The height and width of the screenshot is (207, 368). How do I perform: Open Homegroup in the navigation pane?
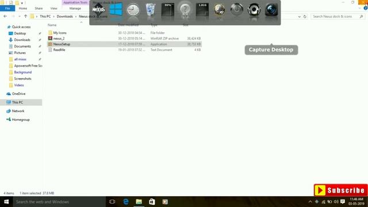coord(21,120)
